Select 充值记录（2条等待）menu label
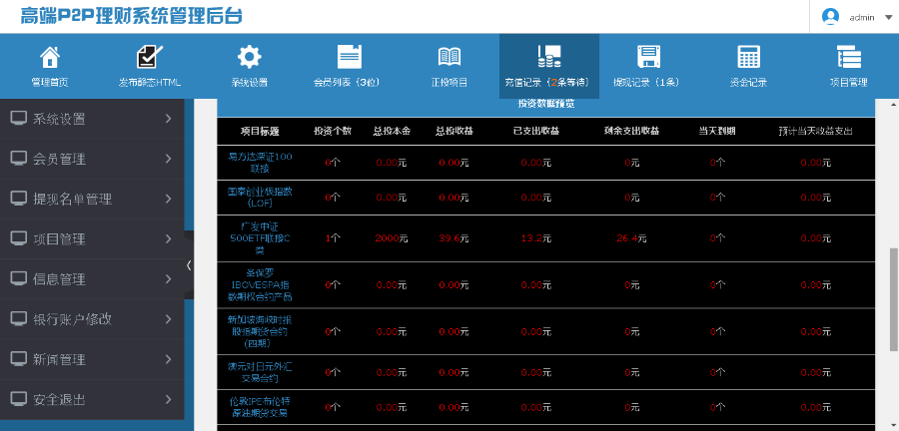Screen dimensions: 899x431 (548, 83)
